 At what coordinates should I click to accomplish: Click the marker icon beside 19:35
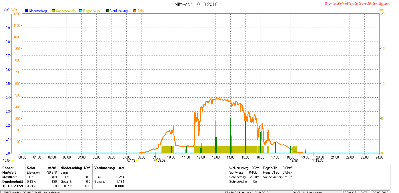[314, 160]
